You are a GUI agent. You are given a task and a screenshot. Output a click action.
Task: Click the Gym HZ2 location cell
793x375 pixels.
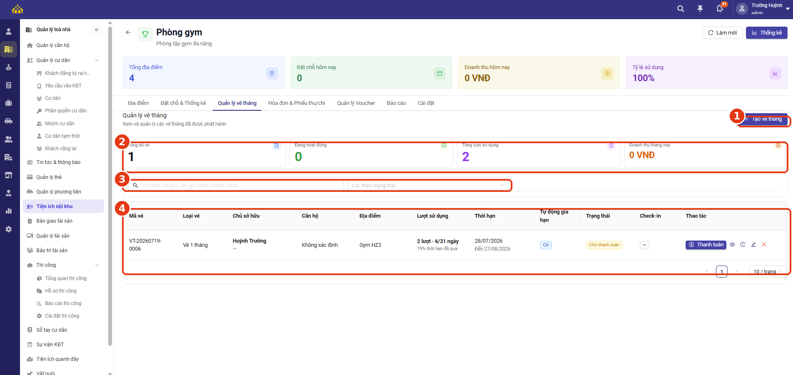coord(370,245)
